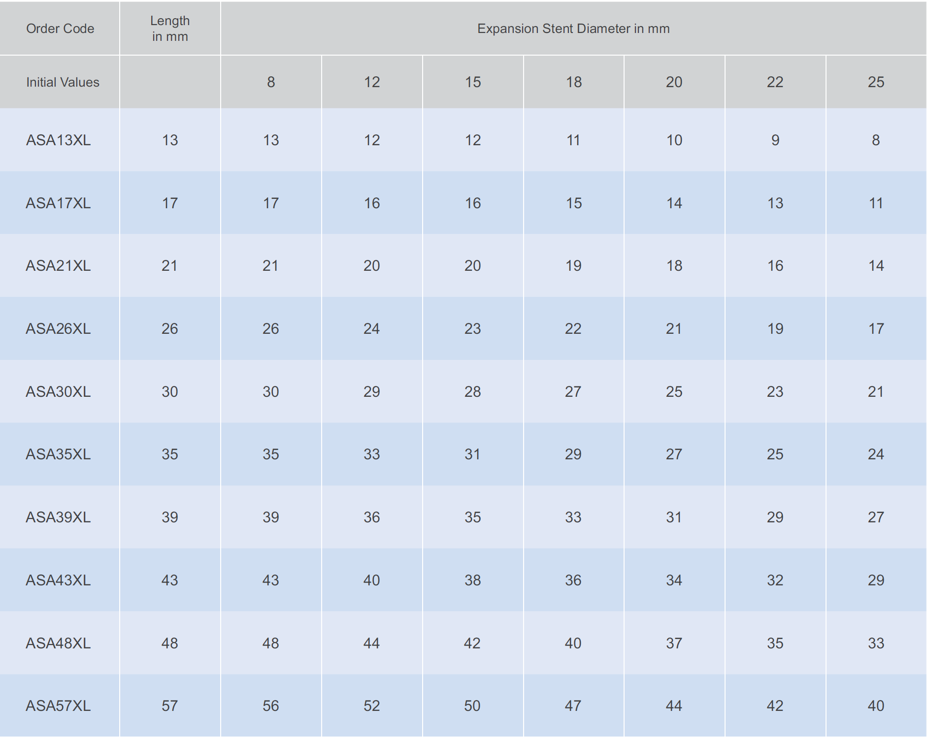This screenshot has height=737, width=927.
Task: Click the value 56 in ASA57XL row
Action: tap(271, 706)
